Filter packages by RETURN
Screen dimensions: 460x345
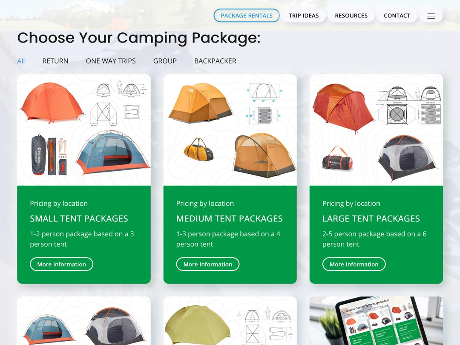click(x=55, y=61)
